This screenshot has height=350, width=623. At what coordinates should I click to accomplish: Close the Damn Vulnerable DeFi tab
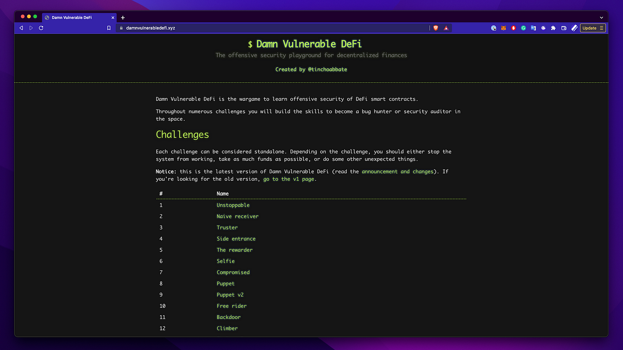[x=113, y=18]
